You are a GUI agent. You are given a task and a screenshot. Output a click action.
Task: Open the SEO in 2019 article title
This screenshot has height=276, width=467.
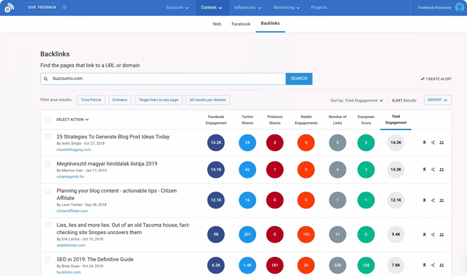coord(95,259)
